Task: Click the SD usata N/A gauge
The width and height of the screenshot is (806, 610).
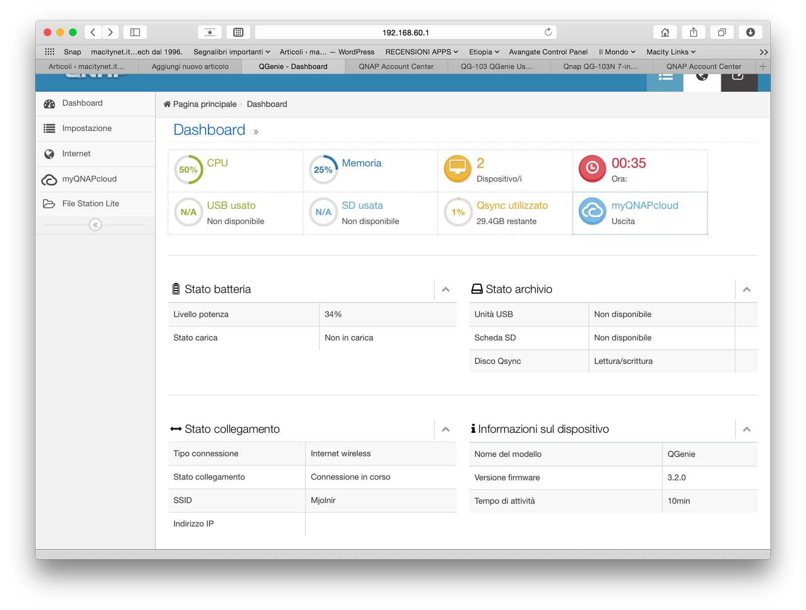Action: pyautogui.click(x=323, y=212)
